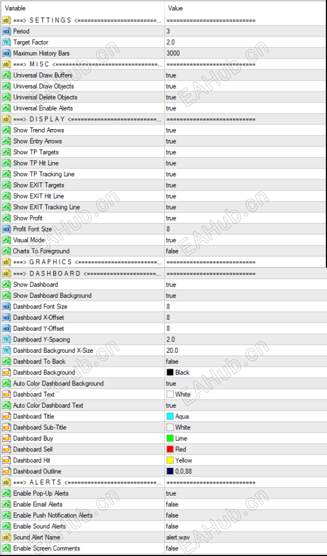Click the boolean icon beside Show Trend Arrows
The image size is (327, 556).
click(7, 130)
